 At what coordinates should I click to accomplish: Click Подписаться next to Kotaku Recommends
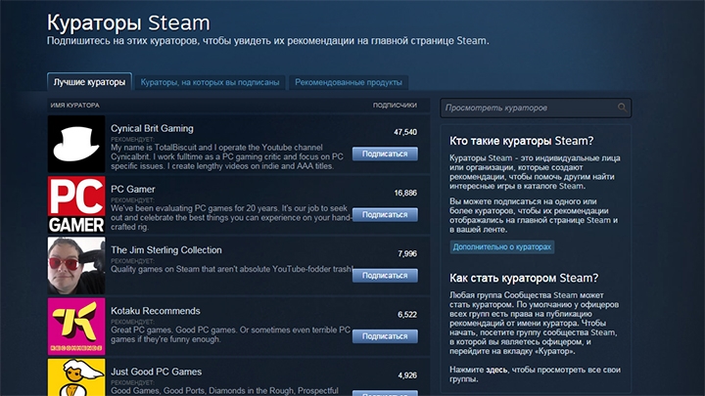(385, 336)
